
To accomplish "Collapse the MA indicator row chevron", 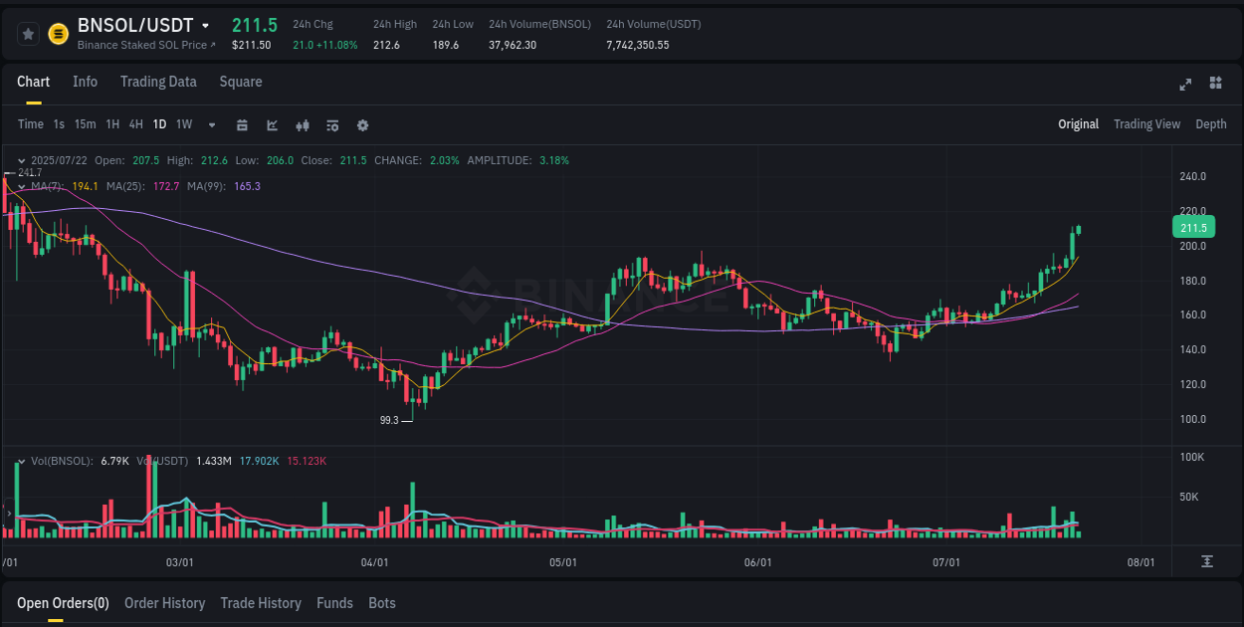I will [22, 185].
